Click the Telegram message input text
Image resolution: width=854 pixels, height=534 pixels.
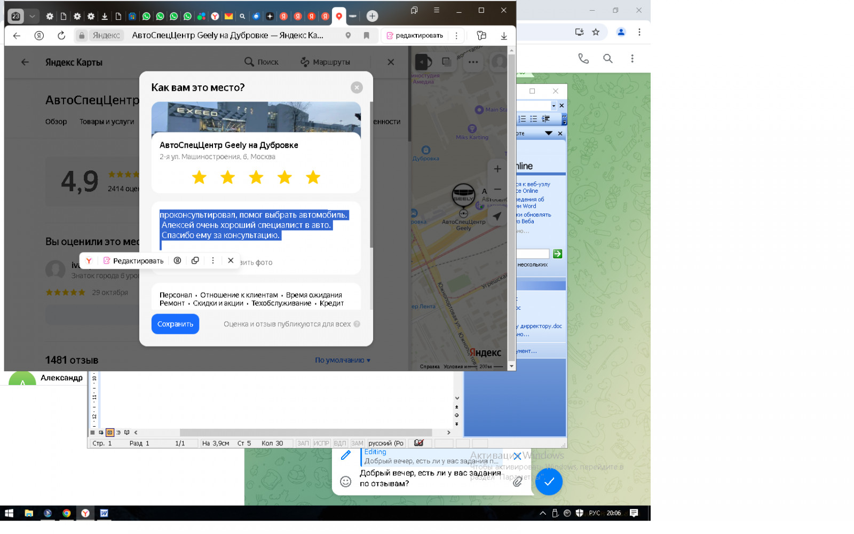tap(430, 478)
